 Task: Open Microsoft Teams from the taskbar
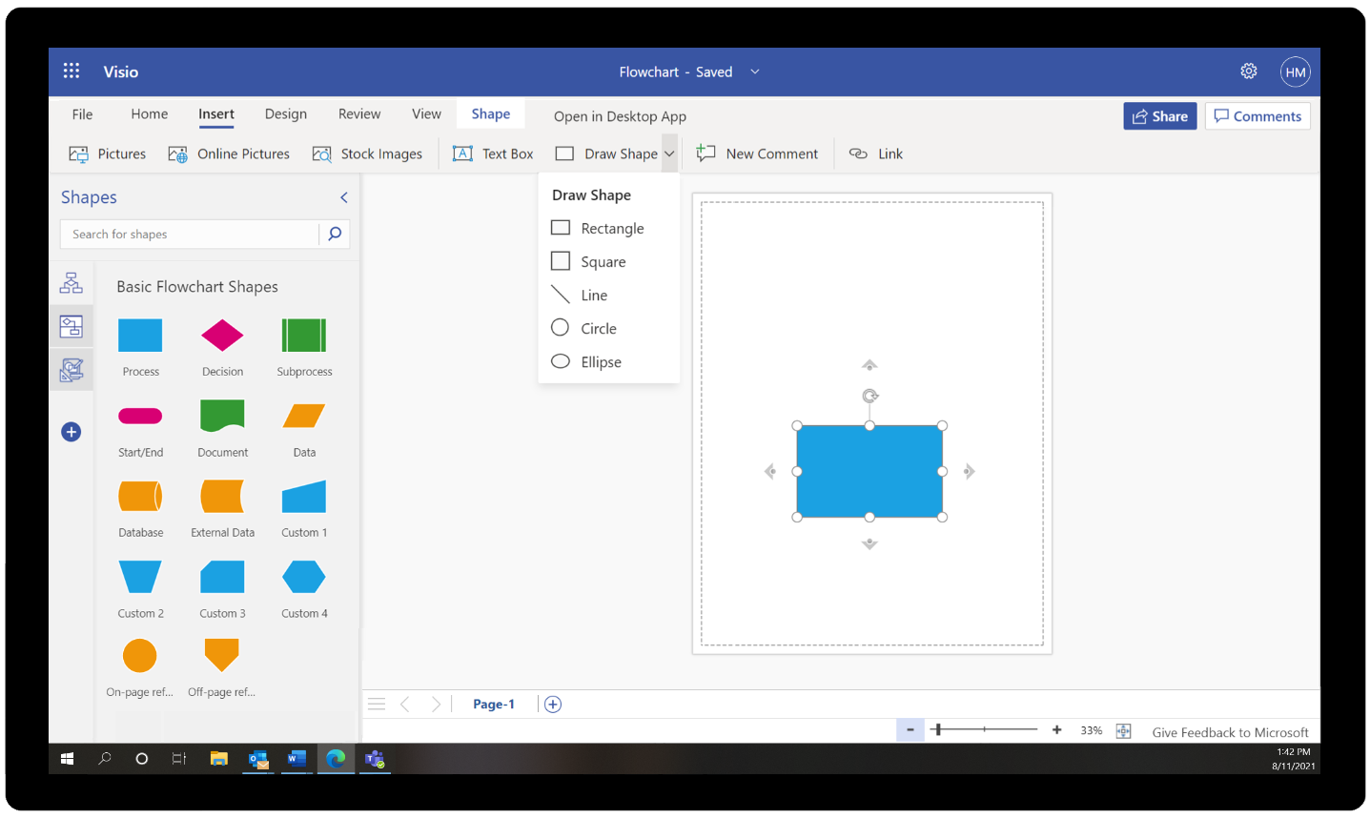pos(375,760)
